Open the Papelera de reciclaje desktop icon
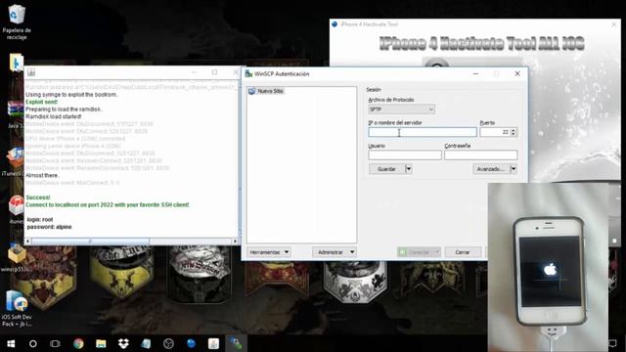 point(17,22)
